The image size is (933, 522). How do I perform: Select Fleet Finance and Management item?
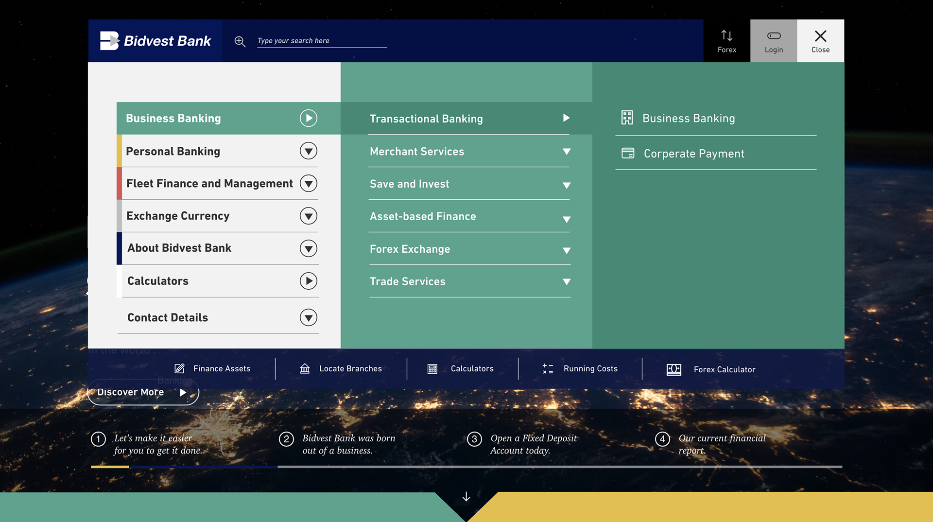[x=209, y=183]
